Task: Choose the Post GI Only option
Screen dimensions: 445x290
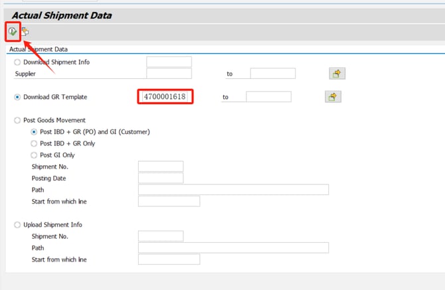Action: (x=35, y=155)
